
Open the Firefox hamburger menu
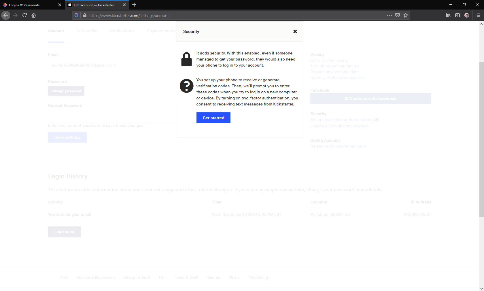(x=479, y=15)
